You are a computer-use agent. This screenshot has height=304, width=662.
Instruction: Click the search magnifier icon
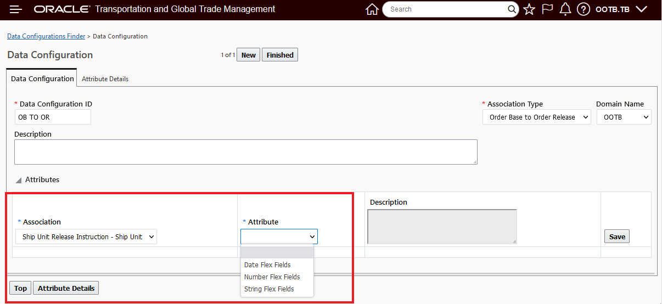[x=512, y=9]
